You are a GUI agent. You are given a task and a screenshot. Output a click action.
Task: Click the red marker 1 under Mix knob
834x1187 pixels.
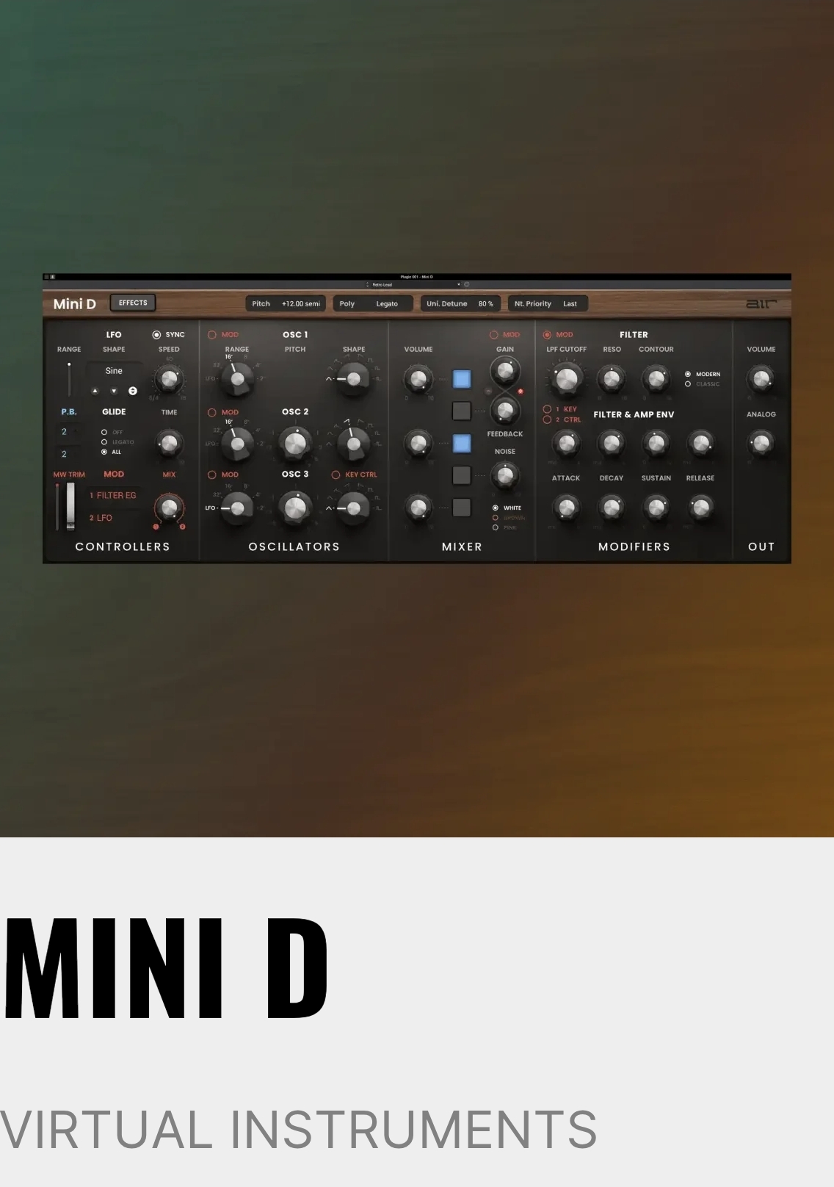(156, 527)
